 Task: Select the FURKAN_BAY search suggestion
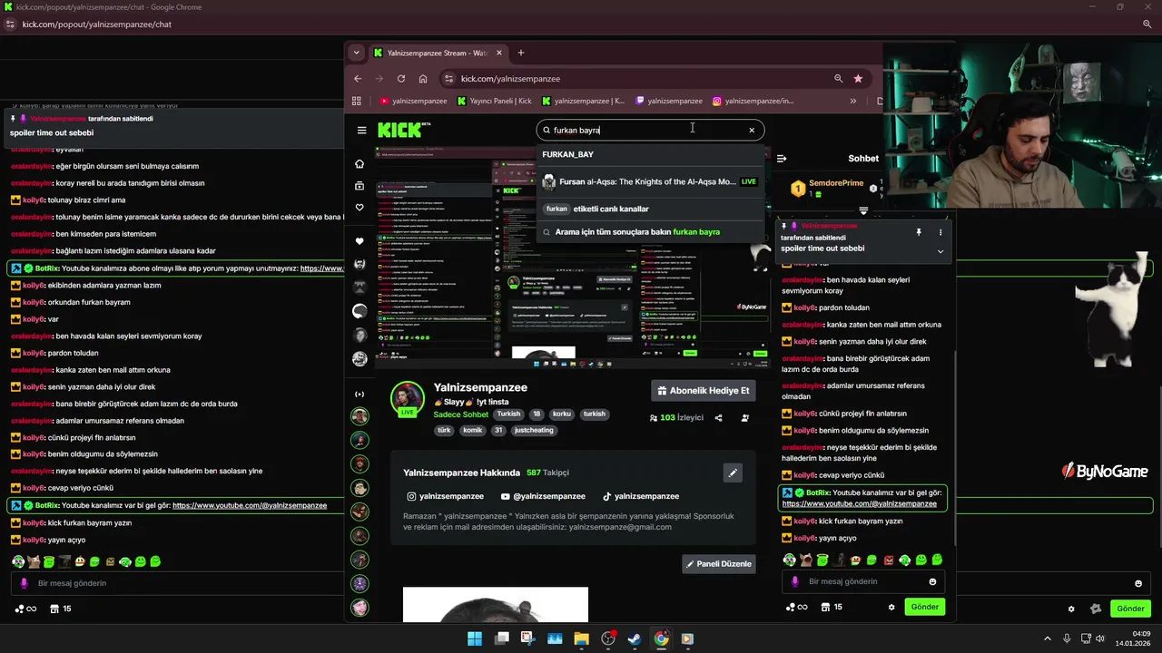click(x=650, y=154)
